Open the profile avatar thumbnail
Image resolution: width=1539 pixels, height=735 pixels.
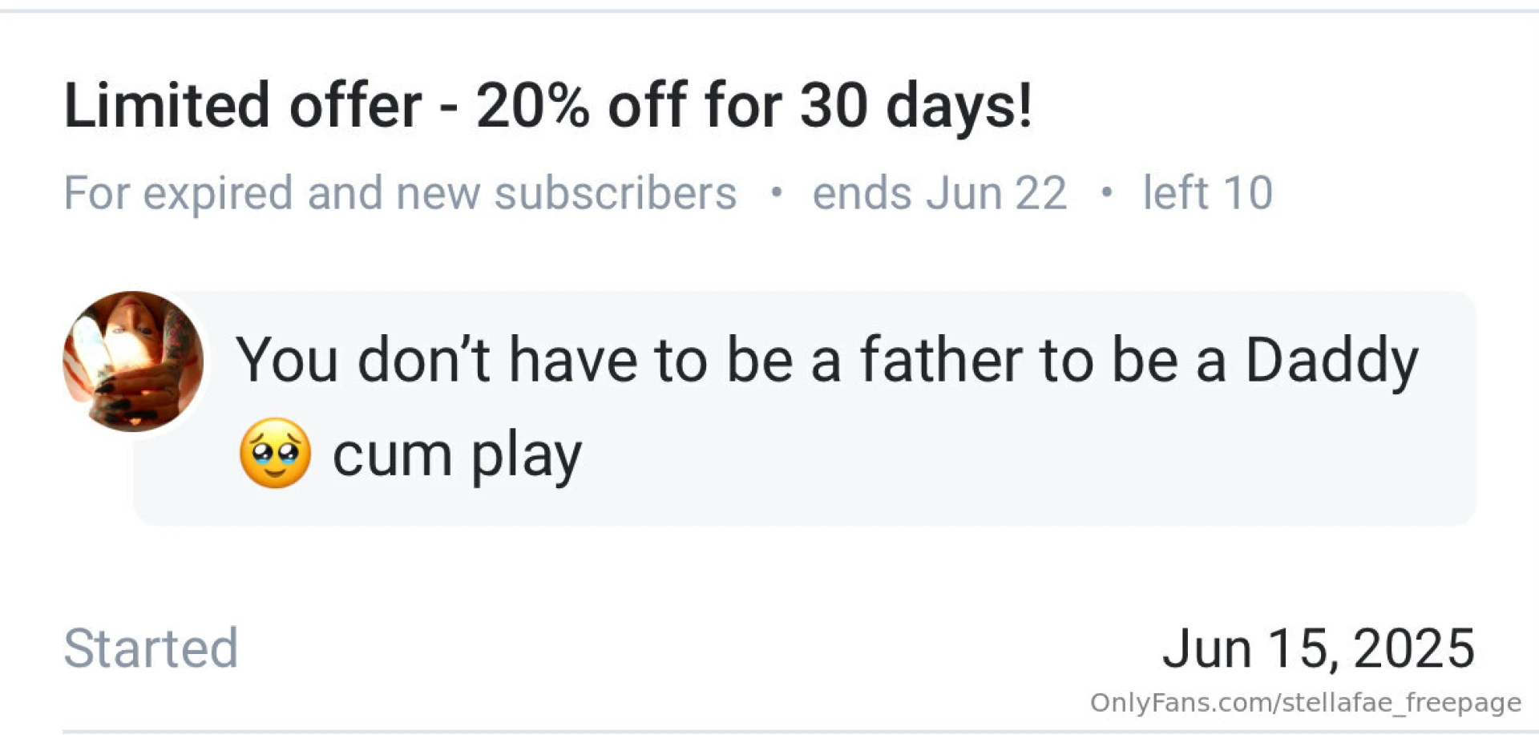pos(133,361)
